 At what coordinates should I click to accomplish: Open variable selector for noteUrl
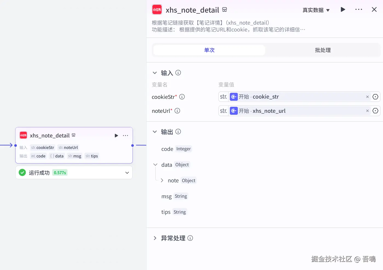point(376,111)
